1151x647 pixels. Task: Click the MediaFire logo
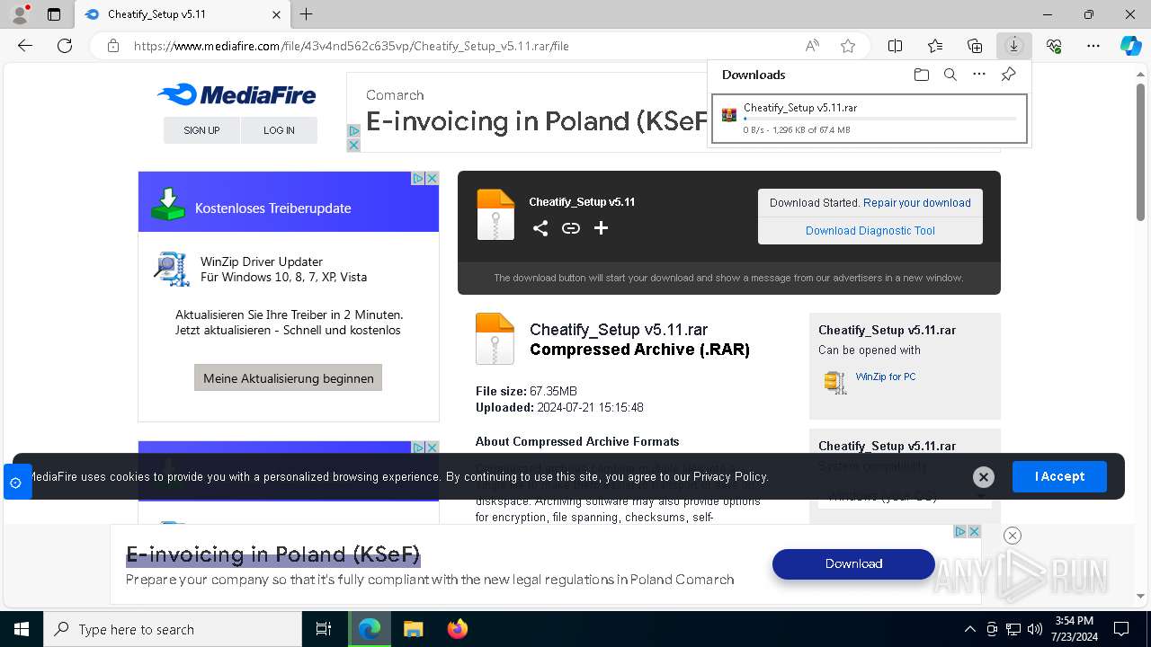[236, 94]
